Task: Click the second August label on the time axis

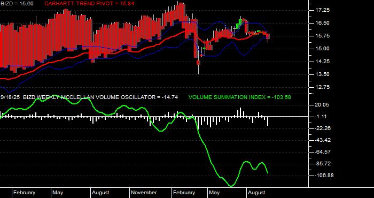Action: [256, 193]
